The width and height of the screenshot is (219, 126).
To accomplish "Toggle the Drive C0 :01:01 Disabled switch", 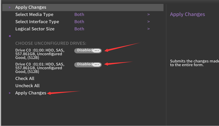I will 88,65.
